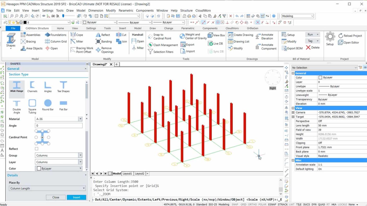
Task: Launch Clash Management
Action: click(163, 45)
